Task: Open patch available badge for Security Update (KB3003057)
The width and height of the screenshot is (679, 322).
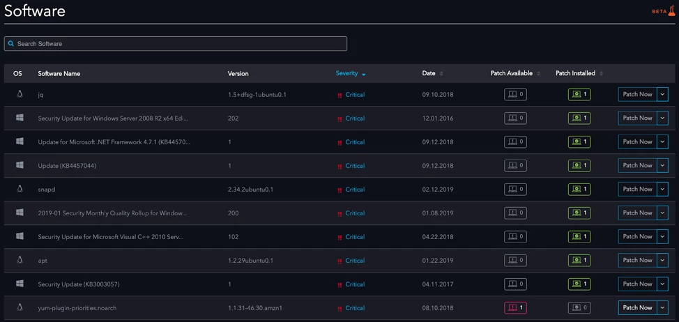Action: [515, 284]
